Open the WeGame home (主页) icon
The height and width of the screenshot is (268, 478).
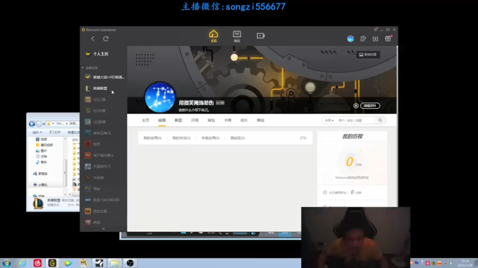pyautogui.click(x=213, y=36)
